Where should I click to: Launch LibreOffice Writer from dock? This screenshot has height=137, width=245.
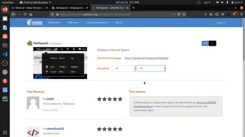coord(5,27)
